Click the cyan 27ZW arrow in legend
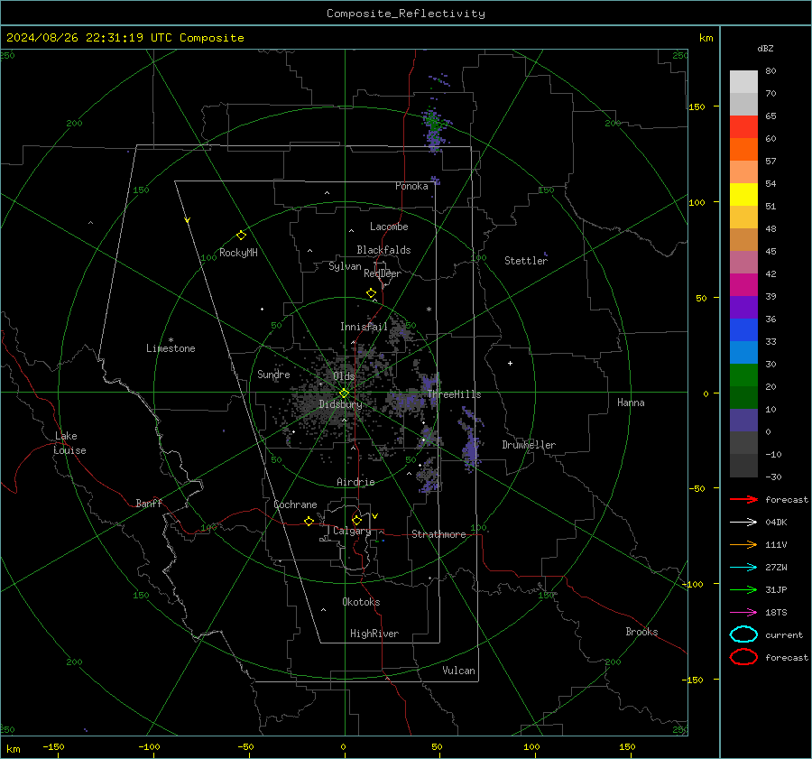This screenshot has width=812, height=759. point(743,568)
